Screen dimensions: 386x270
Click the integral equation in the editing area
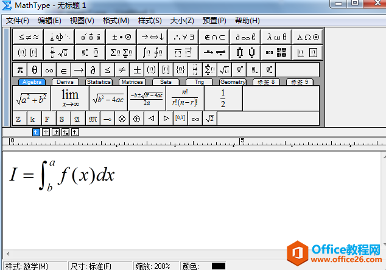point(61,175)
